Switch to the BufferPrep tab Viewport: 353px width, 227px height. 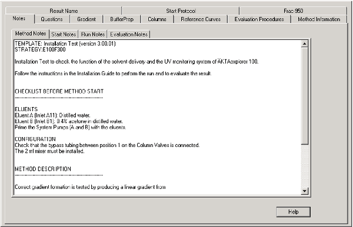tap(122, 19)
